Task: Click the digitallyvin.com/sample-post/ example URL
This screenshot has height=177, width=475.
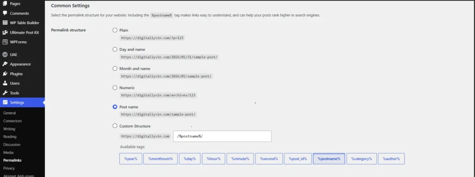Action: 159,114
